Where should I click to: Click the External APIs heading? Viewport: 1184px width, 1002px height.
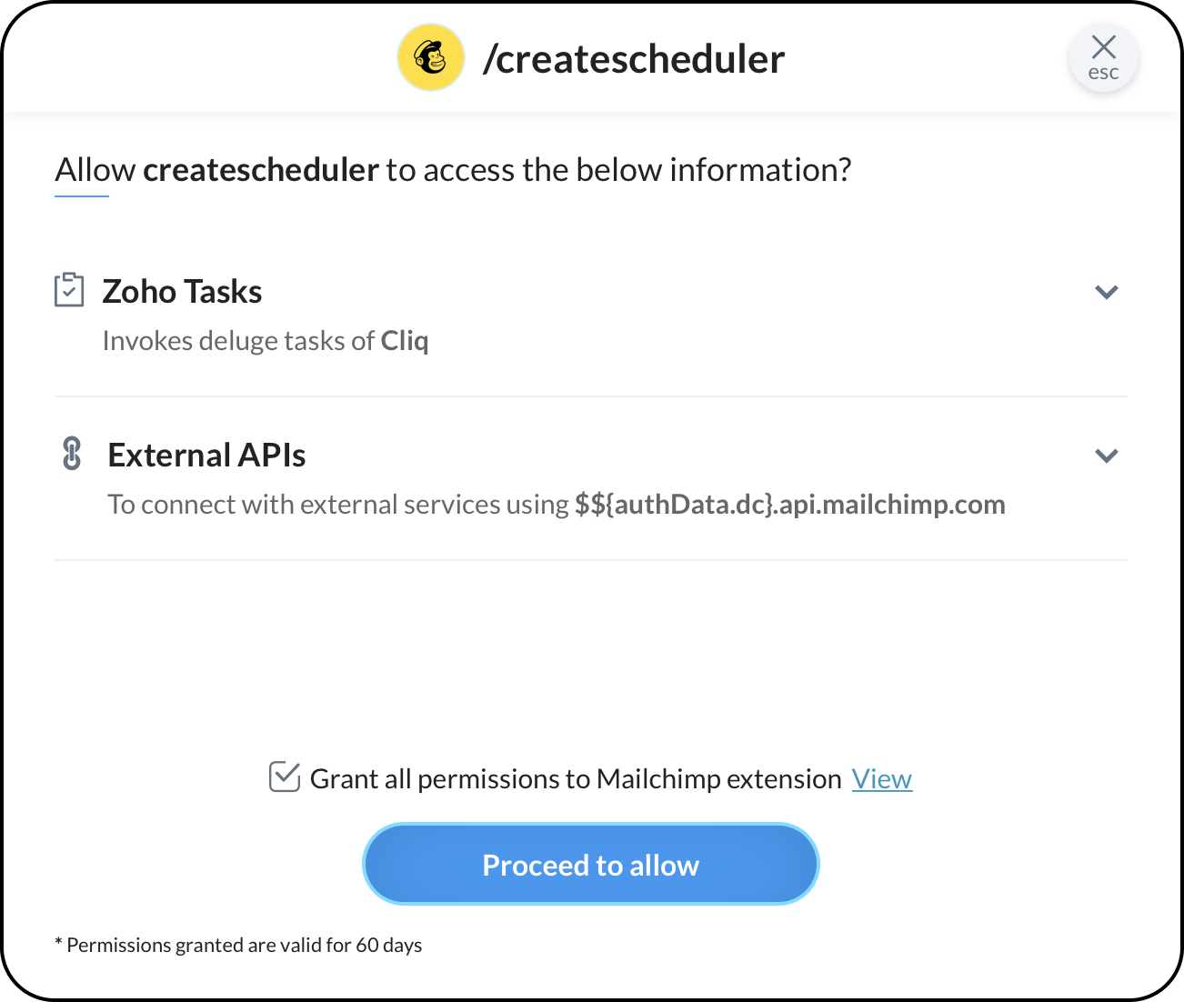coord(206,456)
